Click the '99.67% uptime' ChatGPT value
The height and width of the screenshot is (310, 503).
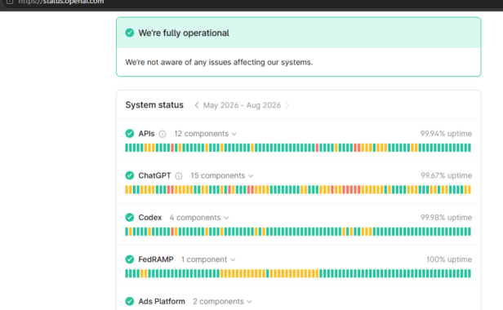coord(446,175)
